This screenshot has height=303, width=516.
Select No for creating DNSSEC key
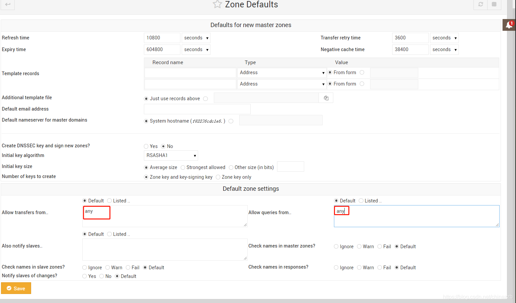[163, 146]
